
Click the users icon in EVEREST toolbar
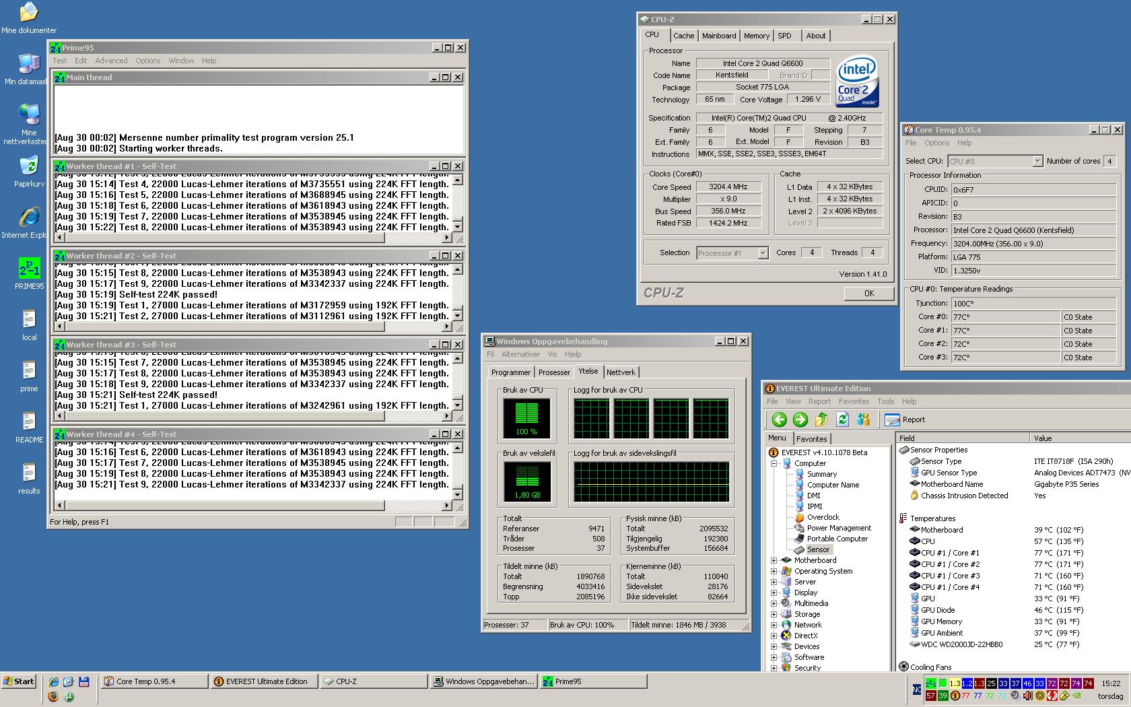864,419
